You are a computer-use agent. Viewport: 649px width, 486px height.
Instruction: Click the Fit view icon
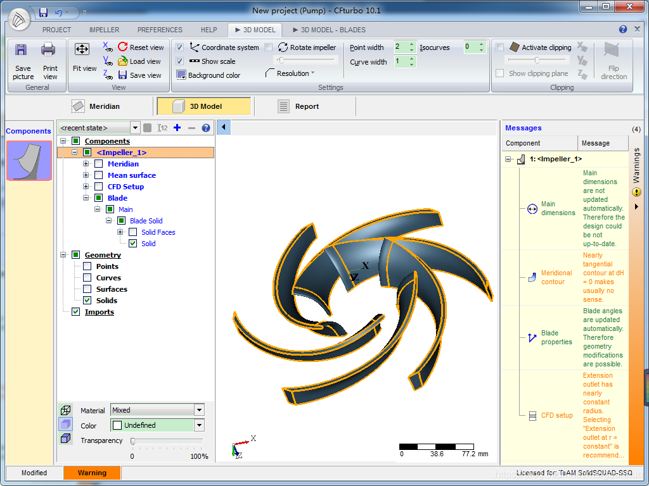click(x=82, y=49)
